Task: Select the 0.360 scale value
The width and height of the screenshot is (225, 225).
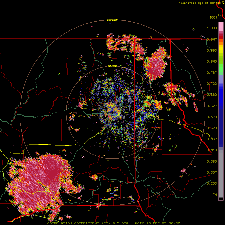Action: point(212,161)
